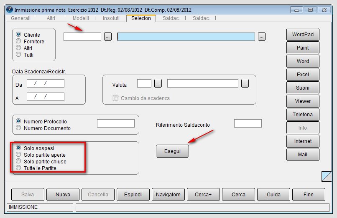
Task: Choose Numero Documento option
Action: [18, 128]
